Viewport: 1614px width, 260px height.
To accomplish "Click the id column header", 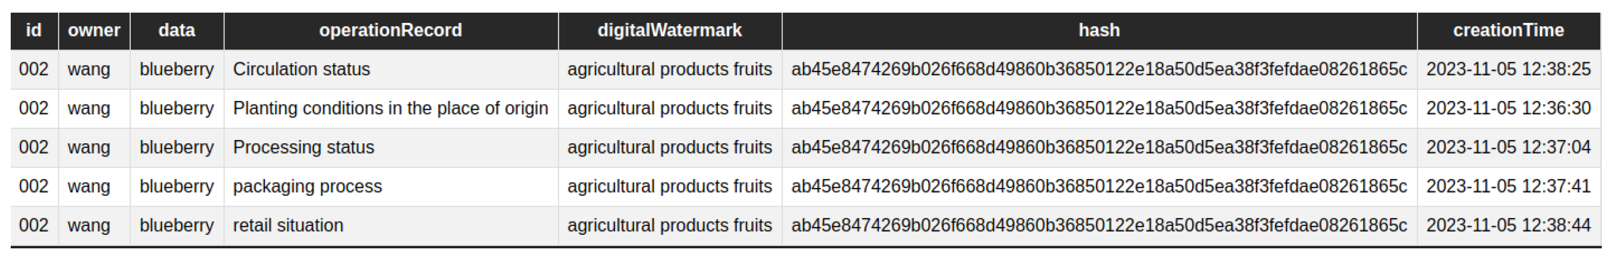I will pyautogui.click(x=34, y=31).
